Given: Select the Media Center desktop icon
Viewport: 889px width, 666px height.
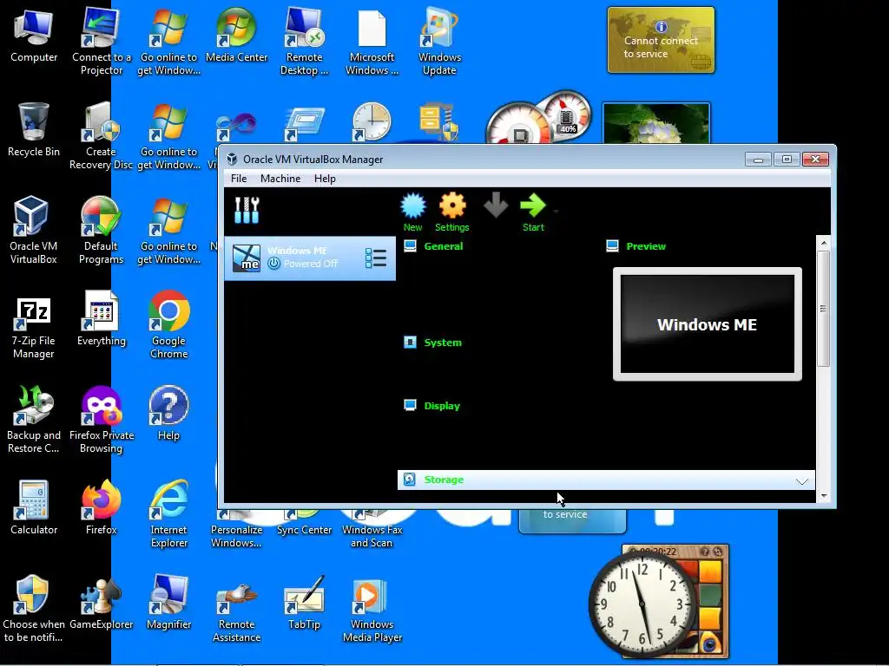Looking at the screenshot, I should [x=236, y=35].
